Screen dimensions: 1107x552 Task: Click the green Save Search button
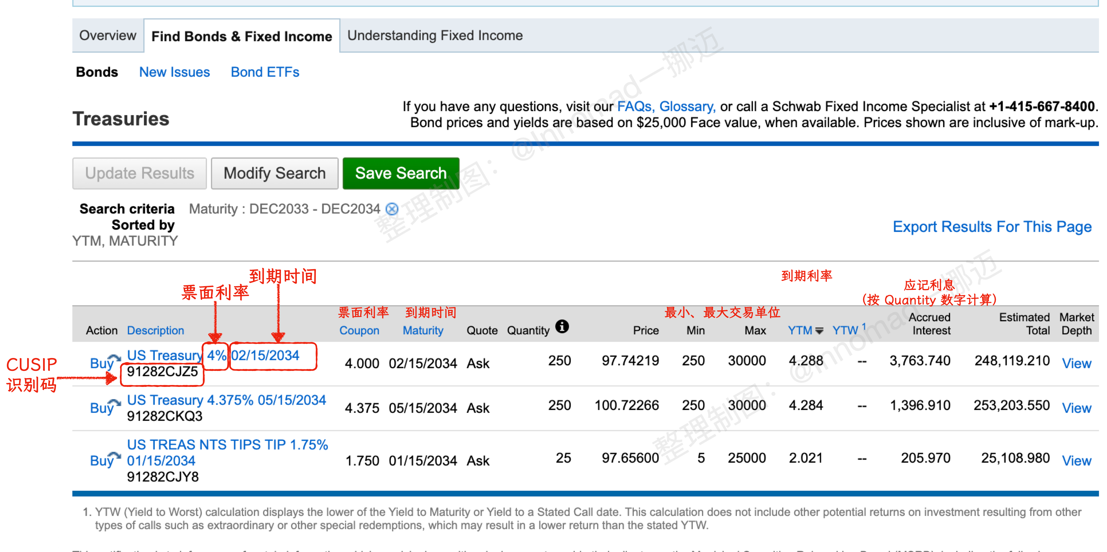pyautogui.click(x=401, y=173)
